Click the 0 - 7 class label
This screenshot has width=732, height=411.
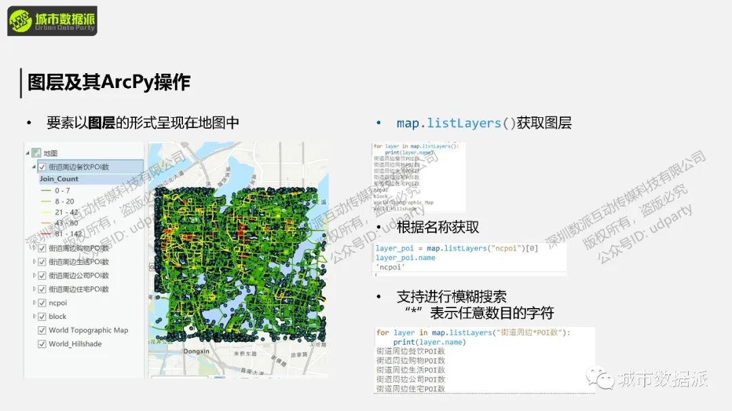click(x=62, y=190)
